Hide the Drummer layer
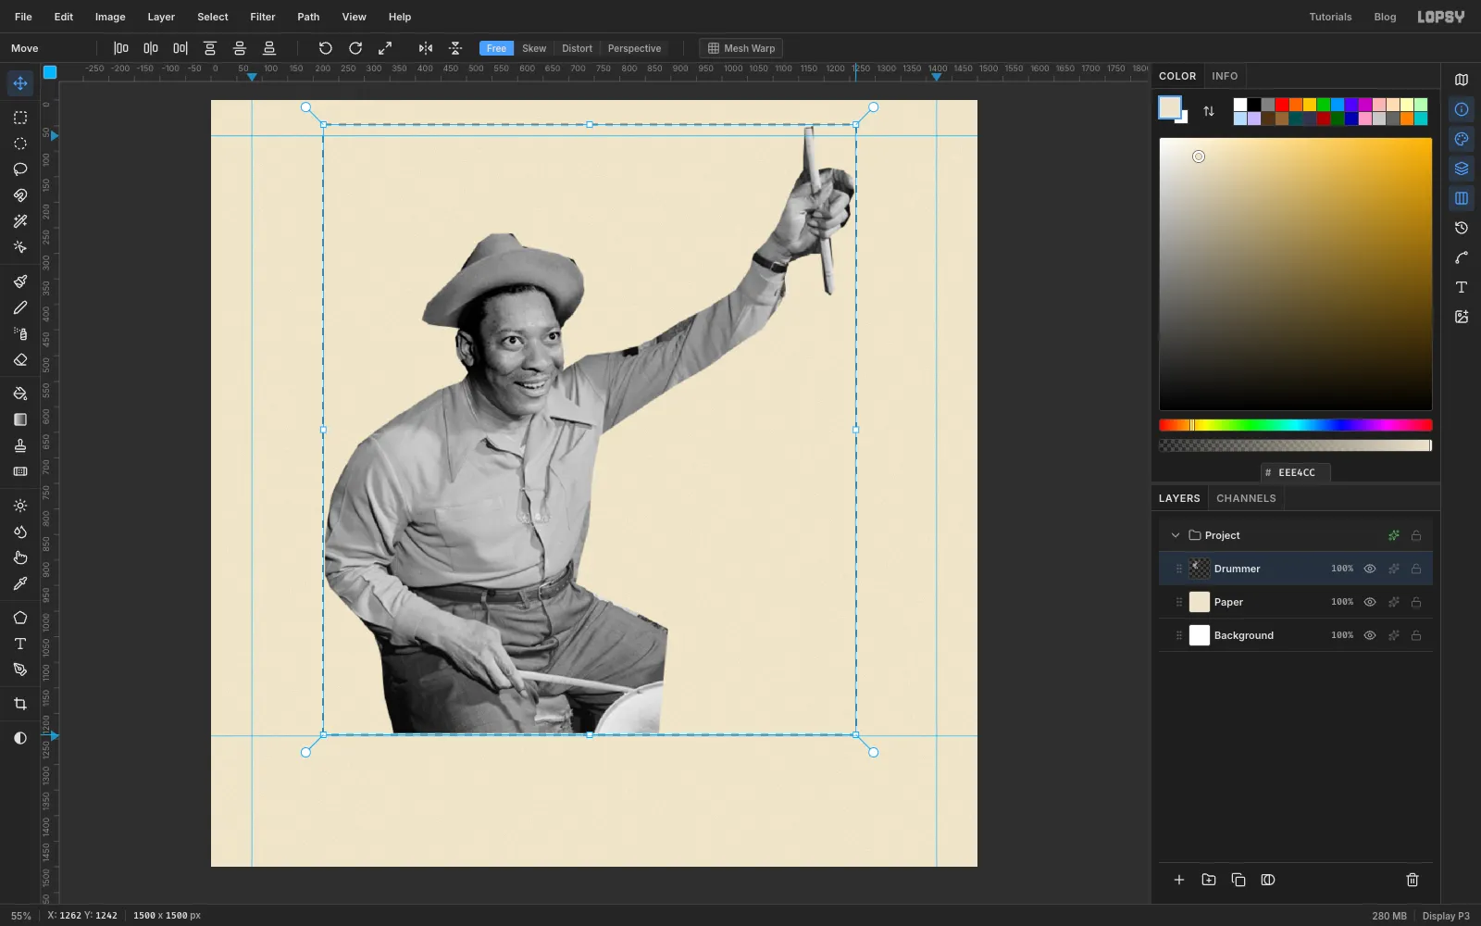The height and width of the screenshot is (926, 1481). (1370, 569)
